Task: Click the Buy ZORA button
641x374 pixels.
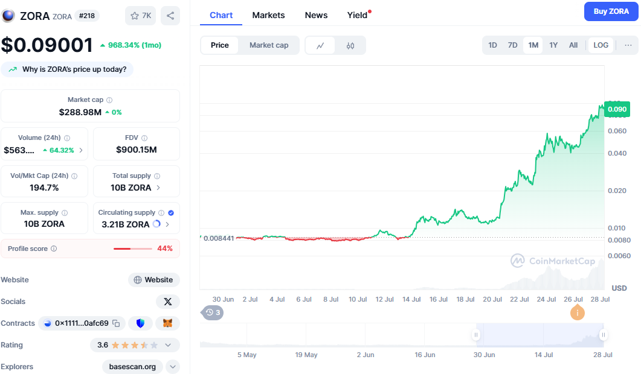Action: (611, 11)
